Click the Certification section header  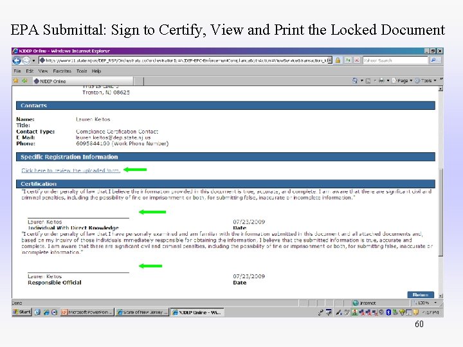click(x=226, y=184)
